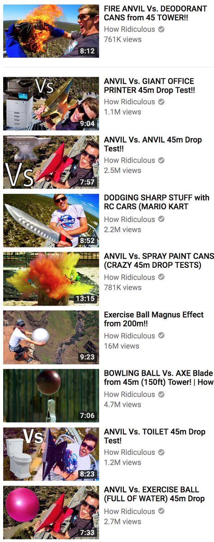Open the pink exercise ball video thumbnail
Image resolution: width=214 pixels, height=542 pixels.
pyautogui.click(x=51, y=513)
